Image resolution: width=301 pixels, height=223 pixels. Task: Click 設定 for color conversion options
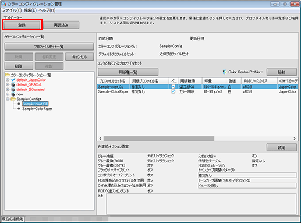[x=282, y=147]
